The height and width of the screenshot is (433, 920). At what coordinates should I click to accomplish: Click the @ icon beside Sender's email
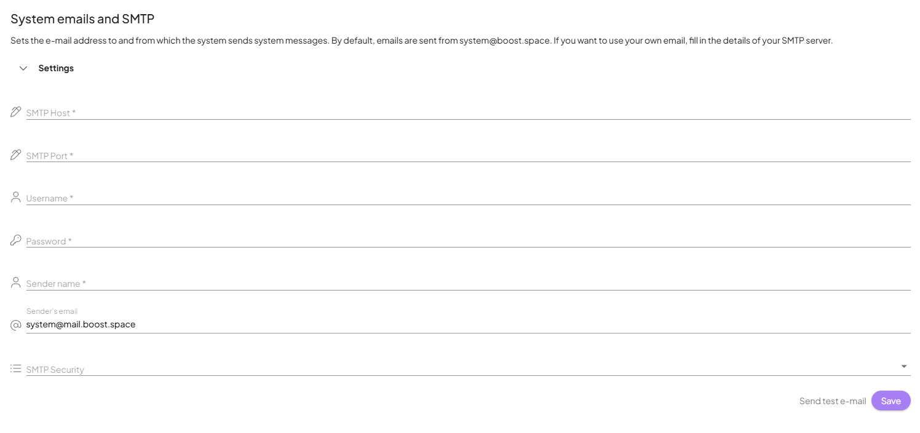[x=16, y=325]
